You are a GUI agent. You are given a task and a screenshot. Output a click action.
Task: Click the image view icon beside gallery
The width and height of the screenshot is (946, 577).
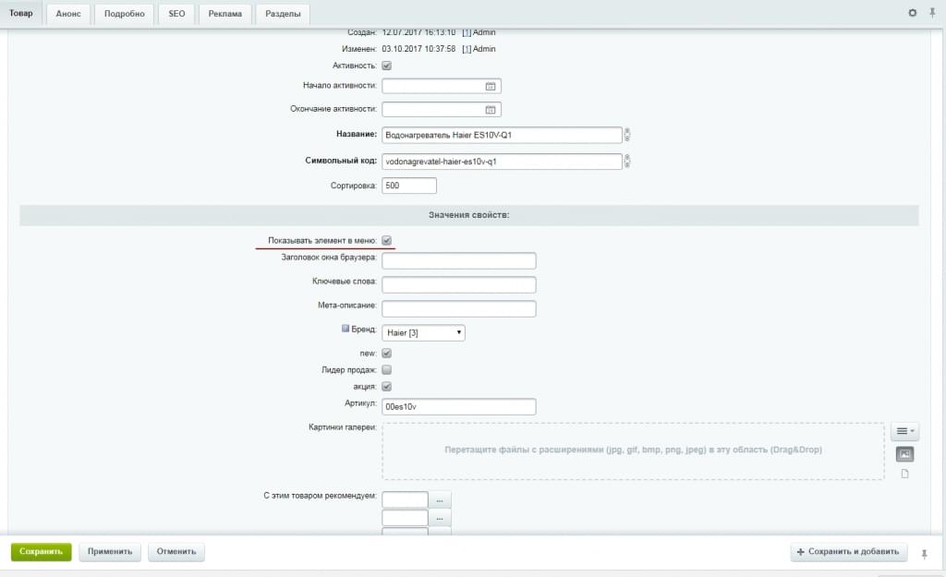(x=904, y=454)
